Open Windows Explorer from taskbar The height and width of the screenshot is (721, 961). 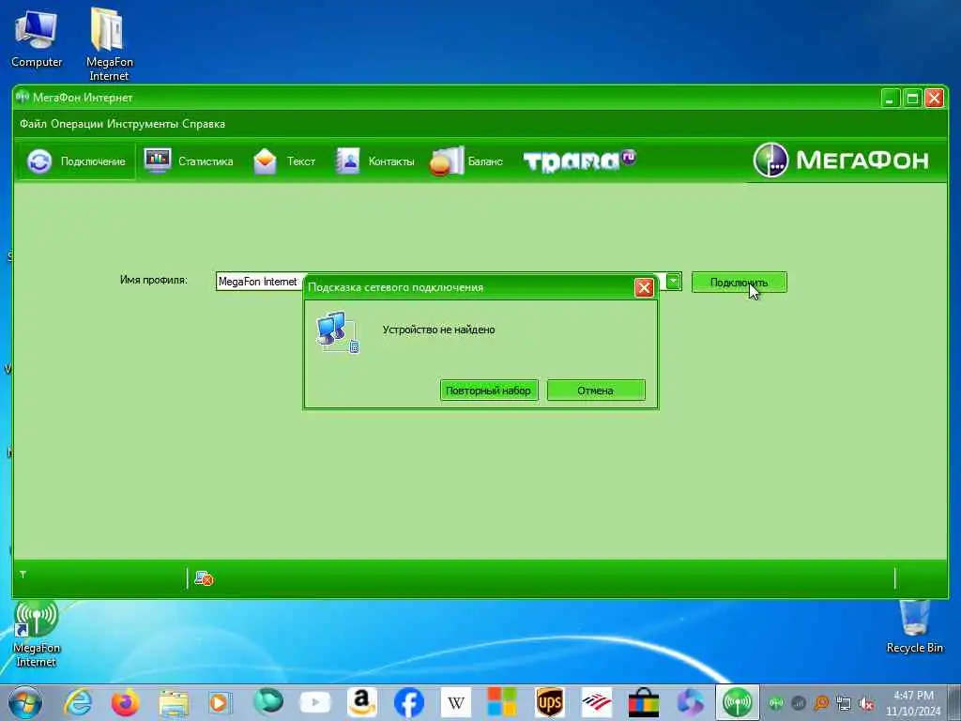174,703
